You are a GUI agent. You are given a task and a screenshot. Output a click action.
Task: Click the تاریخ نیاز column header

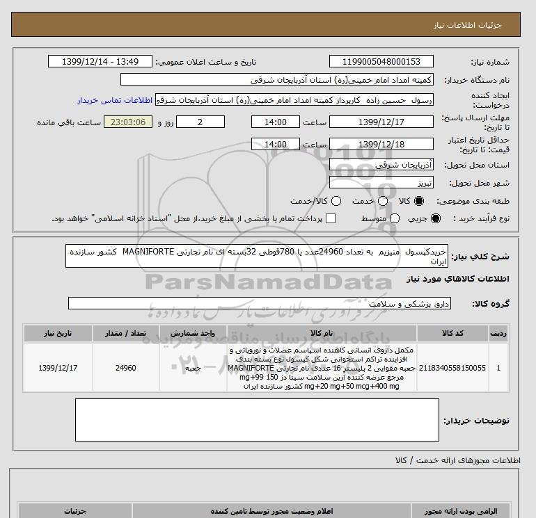pyautogui.click(x=58, y=333)
